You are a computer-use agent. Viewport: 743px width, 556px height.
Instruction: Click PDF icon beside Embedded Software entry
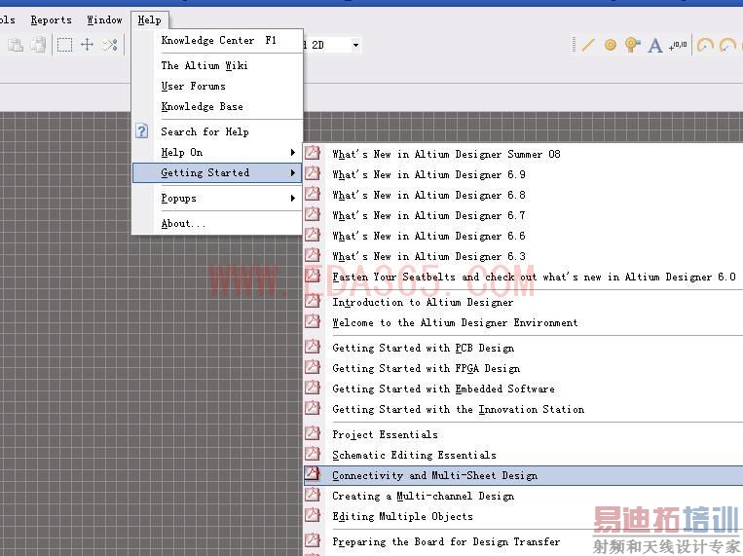tap(313, 387)
